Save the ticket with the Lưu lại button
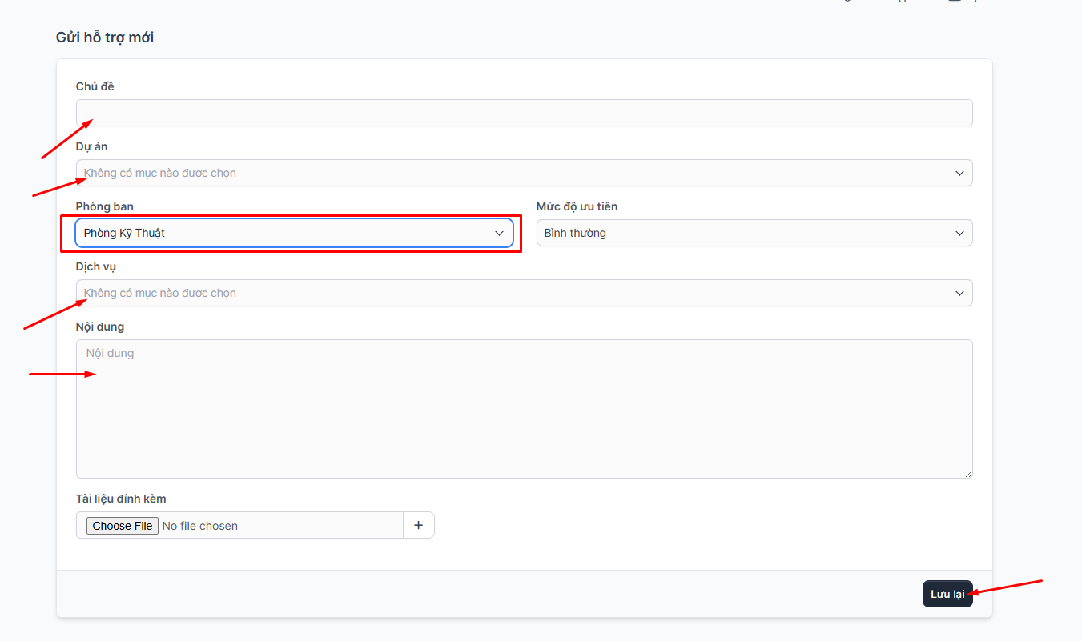This screenshot has height=641, width=1082. 947,594
